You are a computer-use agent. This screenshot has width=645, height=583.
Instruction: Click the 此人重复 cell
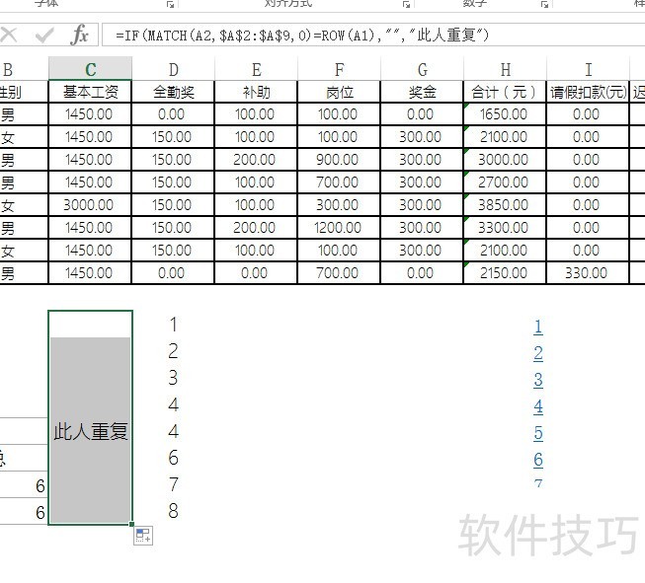[x=91, y=431]
